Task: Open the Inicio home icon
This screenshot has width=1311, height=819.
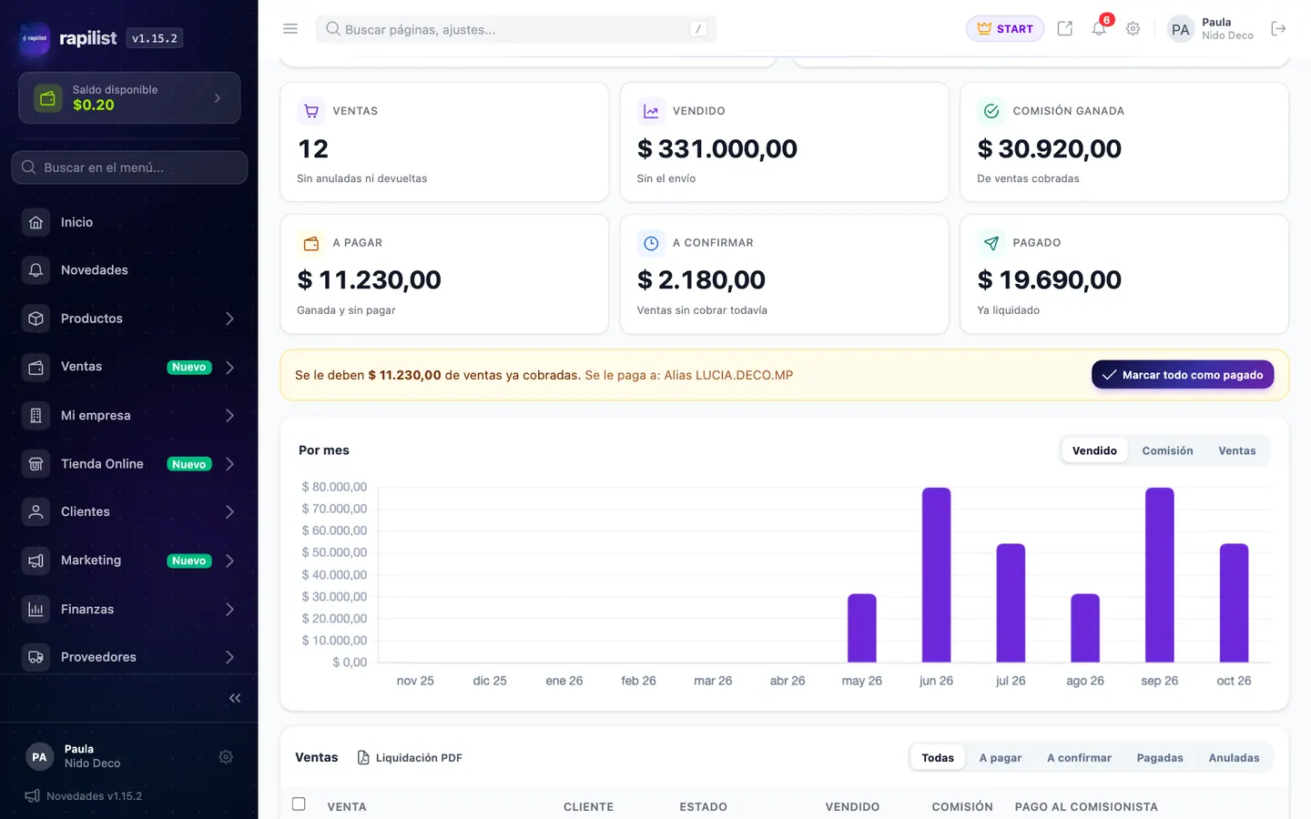Action: coord(36,222)
